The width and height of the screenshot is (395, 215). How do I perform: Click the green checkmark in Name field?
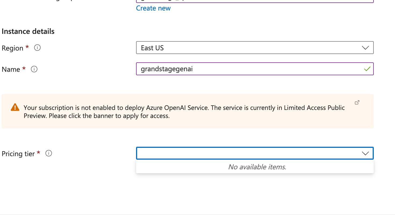[367, 69]
